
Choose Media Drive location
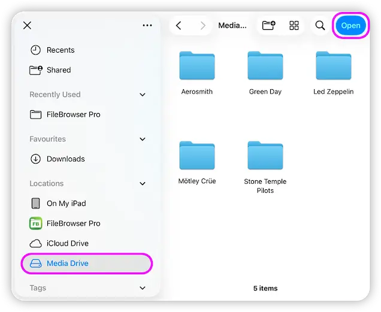click(67, 263)
